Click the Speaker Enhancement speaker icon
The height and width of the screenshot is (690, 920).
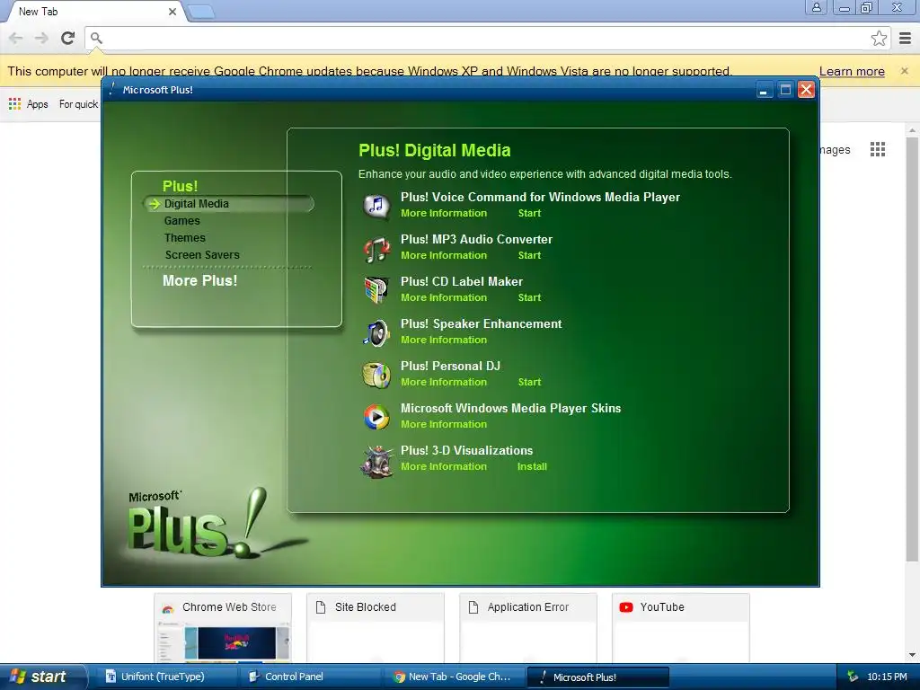376,332
